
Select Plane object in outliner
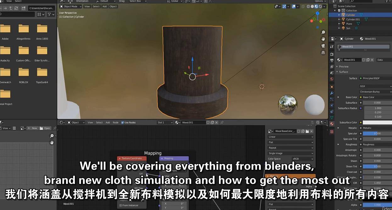point(349,24)
